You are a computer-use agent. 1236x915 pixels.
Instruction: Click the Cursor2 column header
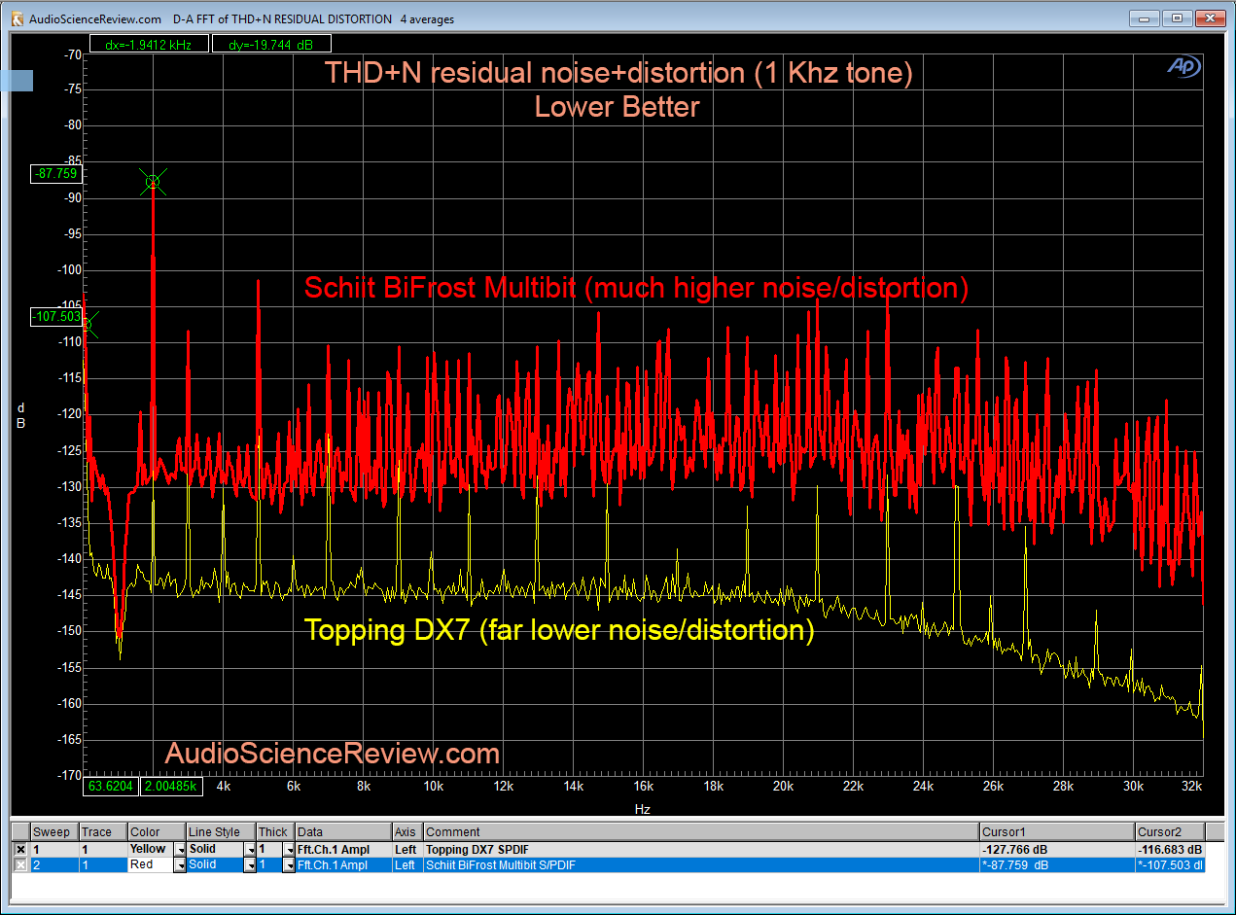click(1171, 832)
